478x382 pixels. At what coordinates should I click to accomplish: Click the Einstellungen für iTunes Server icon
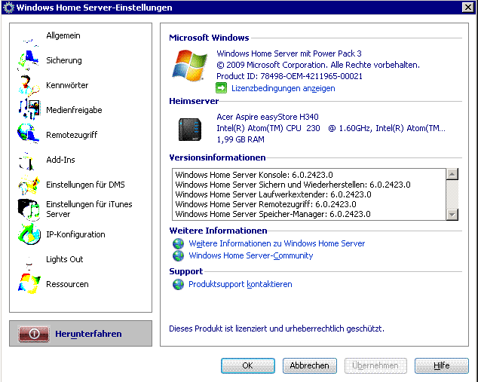pyautogui.click(x=28, y=209)
